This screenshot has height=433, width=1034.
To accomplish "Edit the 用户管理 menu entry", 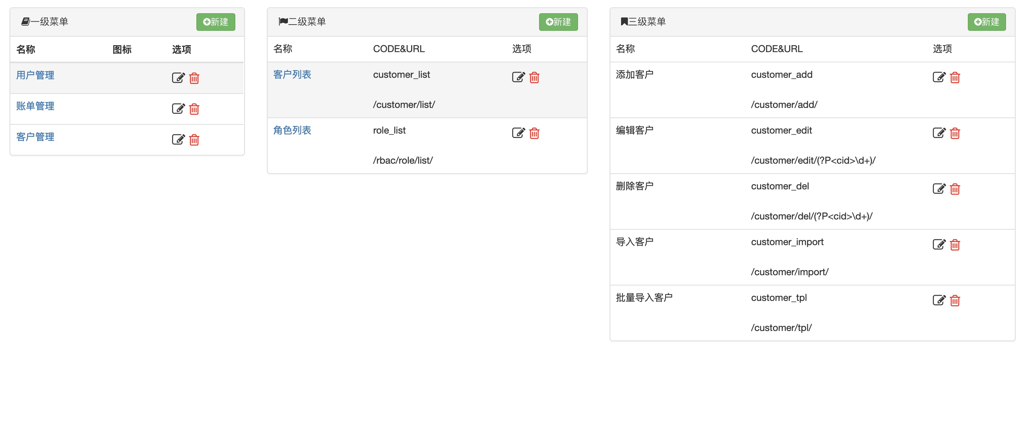I will [178, 78].
